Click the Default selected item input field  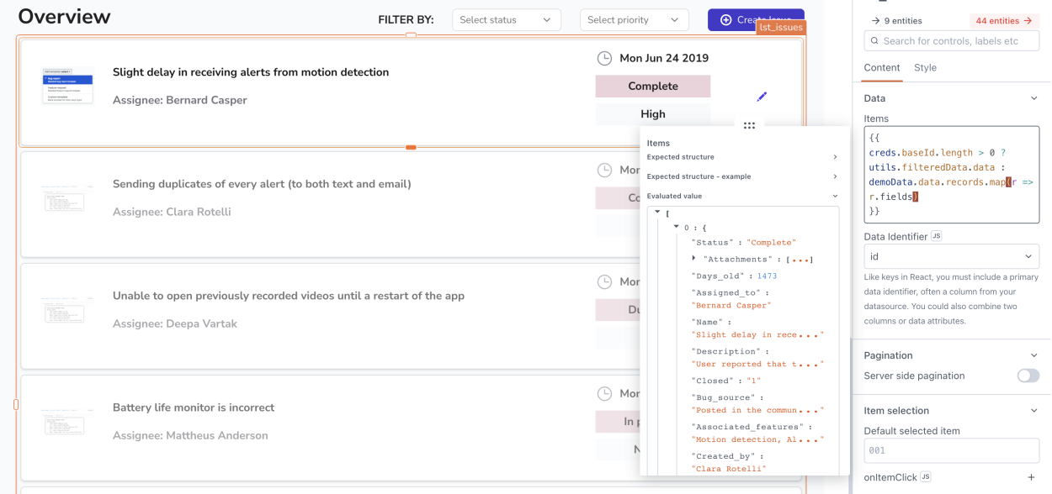click(x=951, y=450)
